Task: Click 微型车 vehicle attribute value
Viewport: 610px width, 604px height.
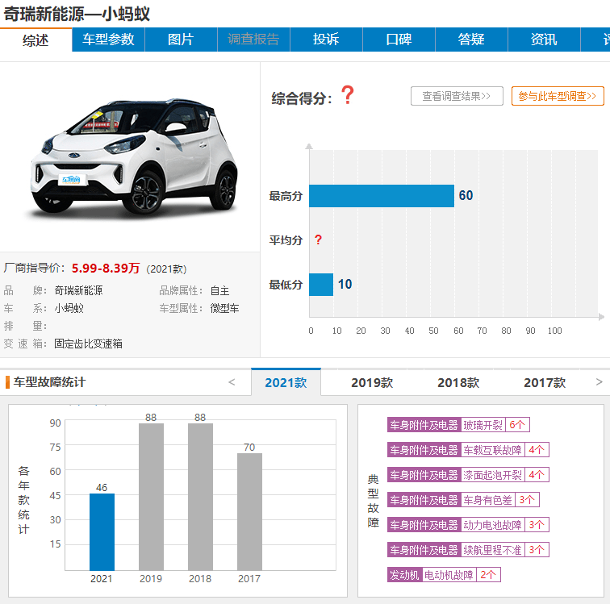Action: (225, 308)
